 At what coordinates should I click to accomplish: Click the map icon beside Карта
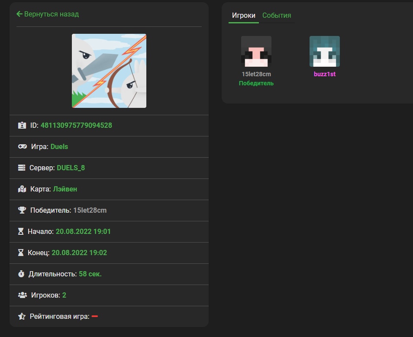tap(22, 189)
